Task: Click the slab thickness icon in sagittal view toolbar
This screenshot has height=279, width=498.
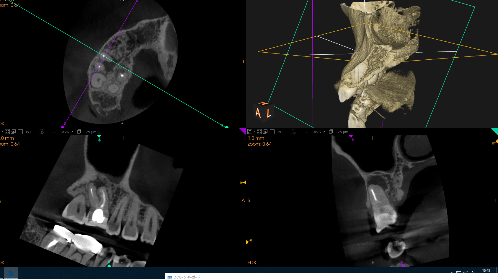Action: tap(79, 132)
